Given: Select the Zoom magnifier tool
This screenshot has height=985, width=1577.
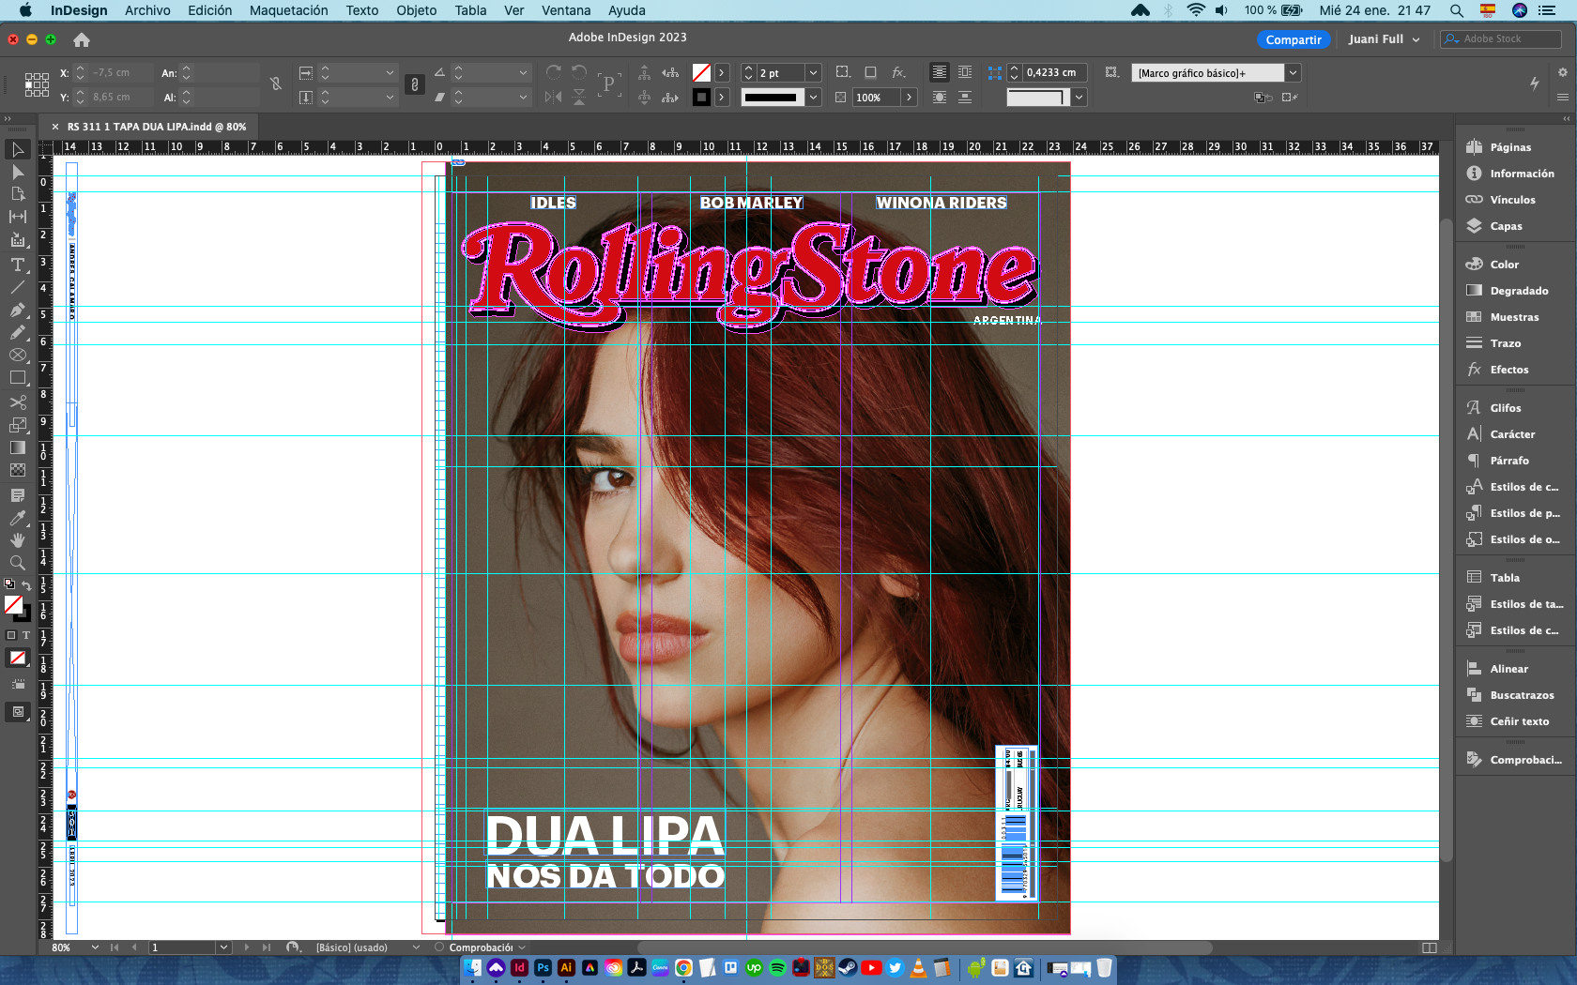Looking at the screenshot, I should (x=17, y=563).
